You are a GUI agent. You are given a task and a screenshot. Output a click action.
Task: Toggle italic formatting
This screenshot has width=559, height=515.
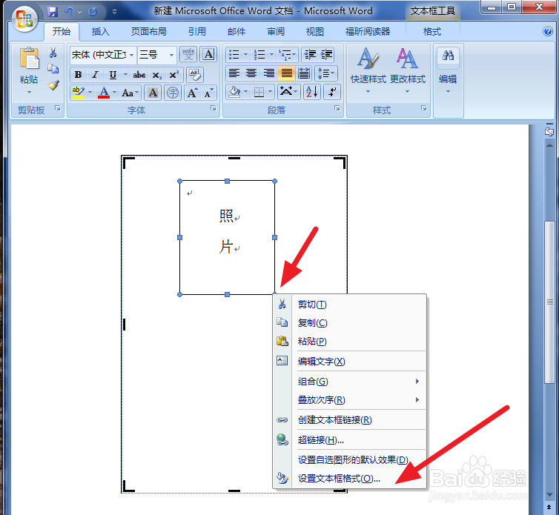(x=95, y=75)
